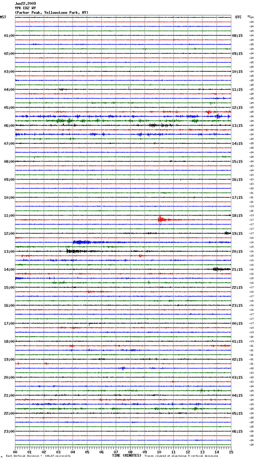This screenshot has width=255, height=460.
Task: Select the 04:15 UTC time label
Action: [237, 396]
